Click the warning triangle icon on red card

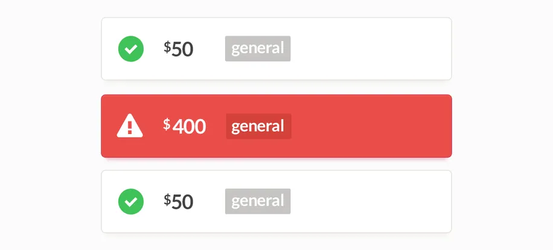coord(130,126)
